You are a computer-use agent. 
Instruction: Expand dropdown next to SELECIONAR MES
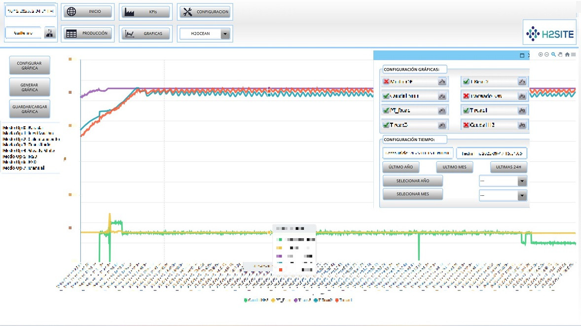tap(522, 196)
